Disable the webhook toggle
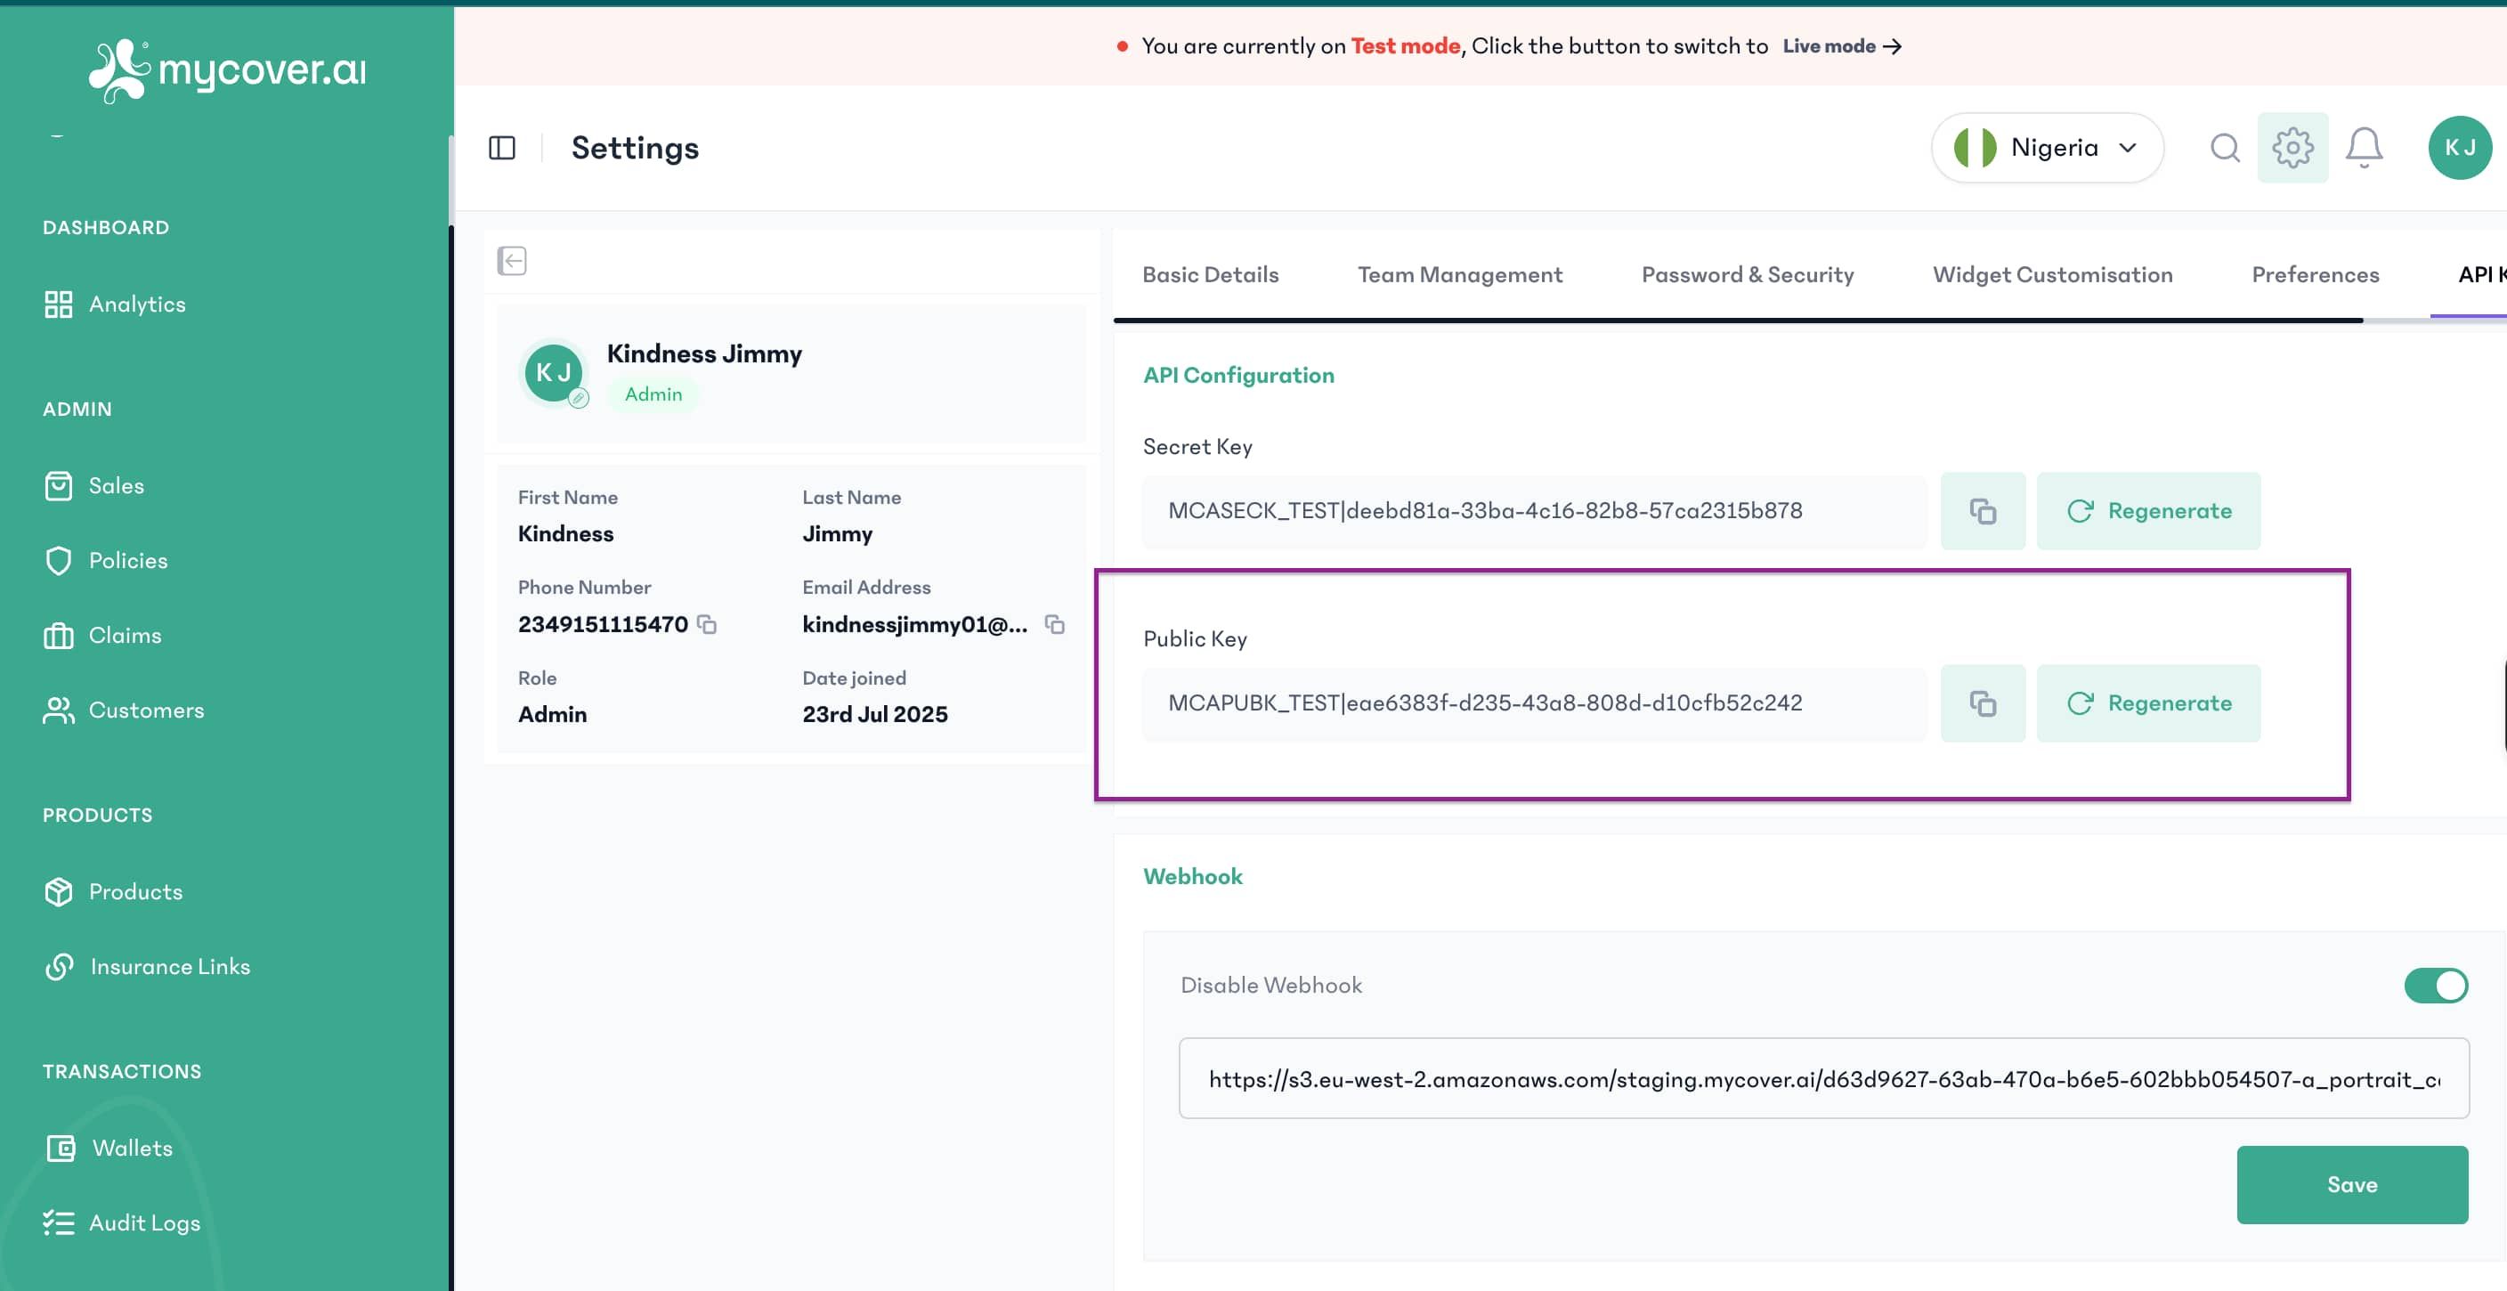The image size is (2507, 1291). tap(2436, 986)
